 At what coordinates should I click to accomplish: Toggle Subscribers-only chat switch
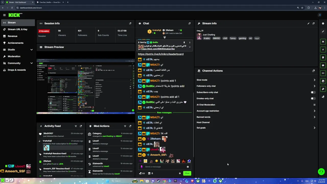tap(313, 92)
